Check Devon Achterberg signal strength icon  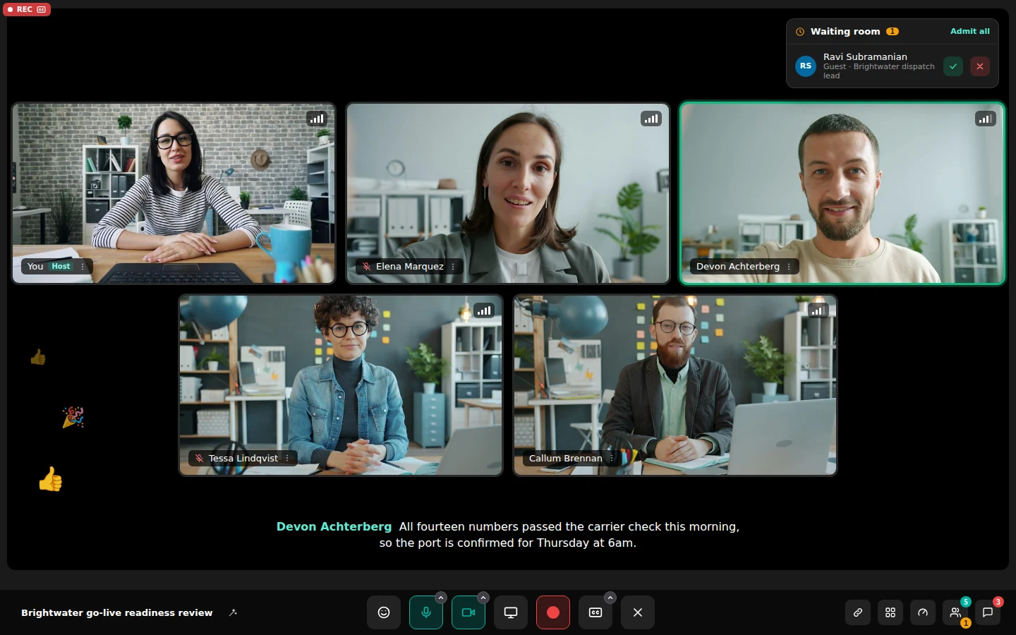[986, 119]
